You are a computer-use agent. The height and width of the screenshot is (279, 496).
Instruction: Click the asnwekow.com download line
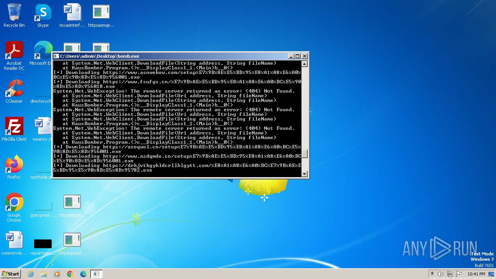[177, 75]
